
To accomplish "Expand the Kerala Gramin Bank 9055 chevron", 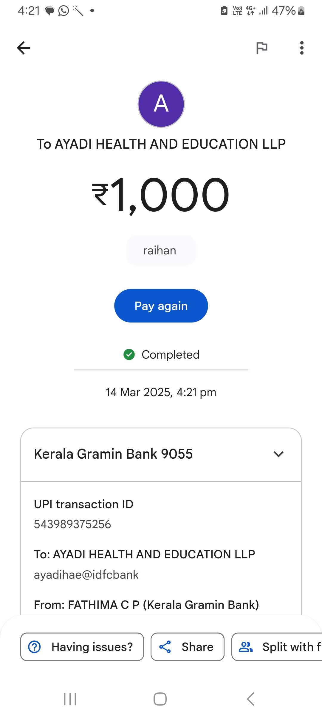I will pyautogui.click(x=278, y=454).
